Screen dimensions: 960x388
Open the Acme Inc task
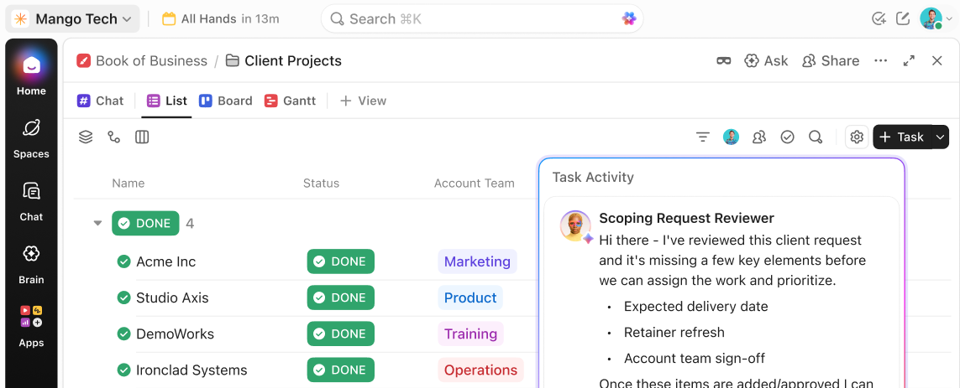point(166,261)
